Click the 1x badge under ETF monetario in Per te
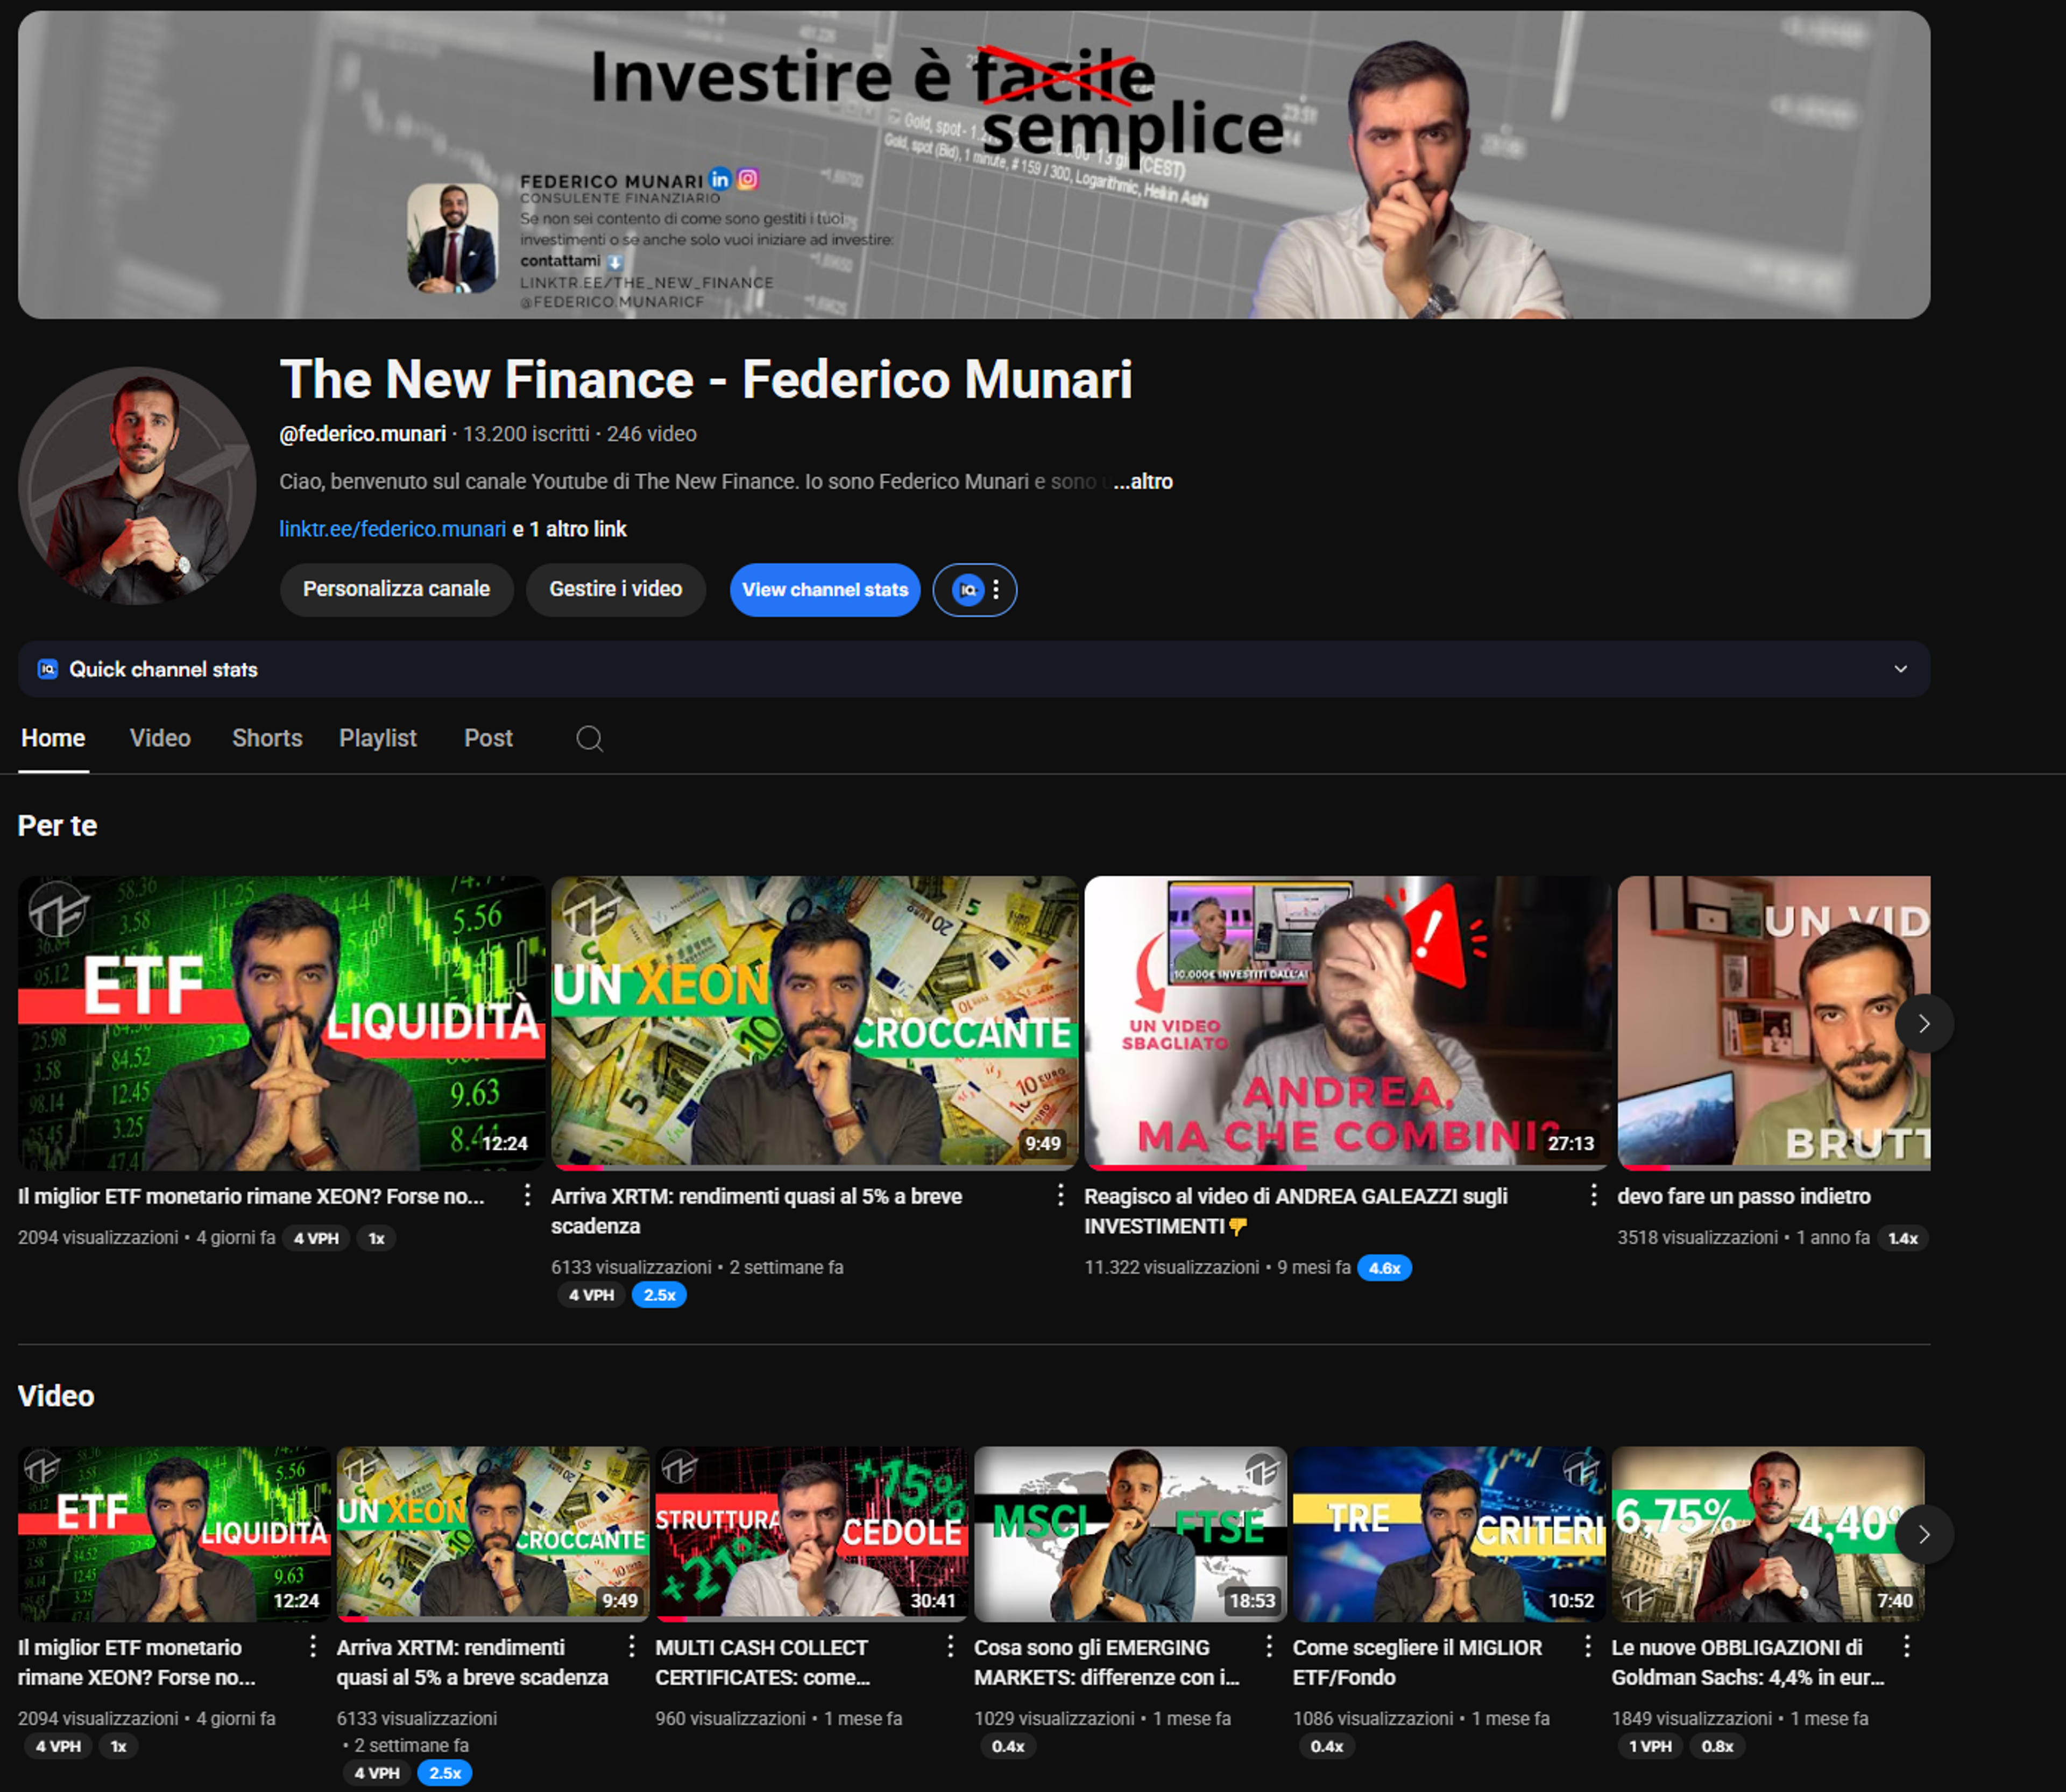This screenshot has width=2066, height=1792. [x=376, y=1238]
